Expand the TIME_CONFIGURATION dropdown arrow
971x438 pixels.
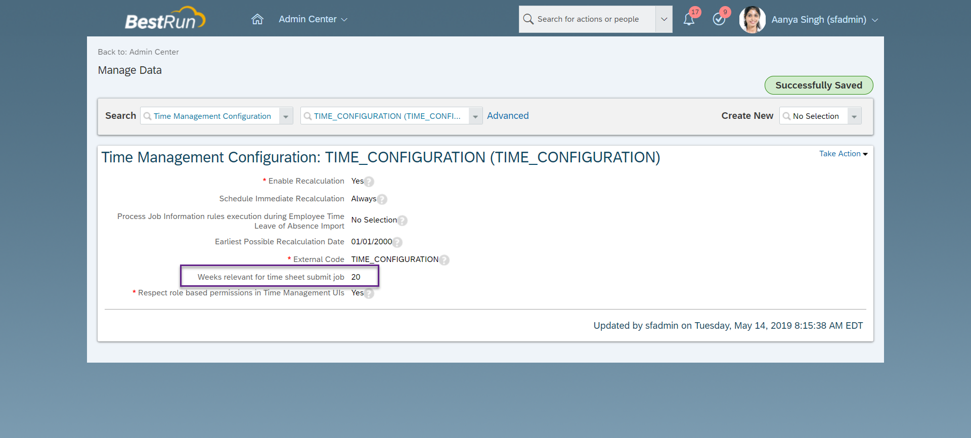475,116
